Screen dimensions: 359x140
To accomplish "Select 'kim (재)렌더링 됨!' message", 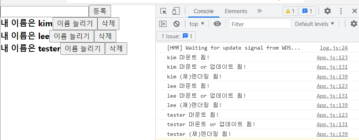I will coord(195,77).
